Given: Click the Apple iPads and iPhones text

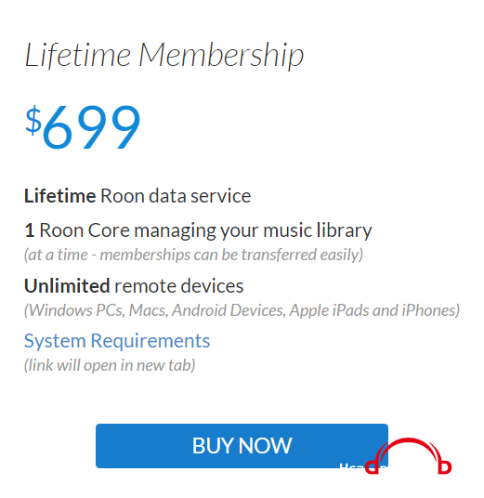Looking at the screenshot, I should pos(374,310).
